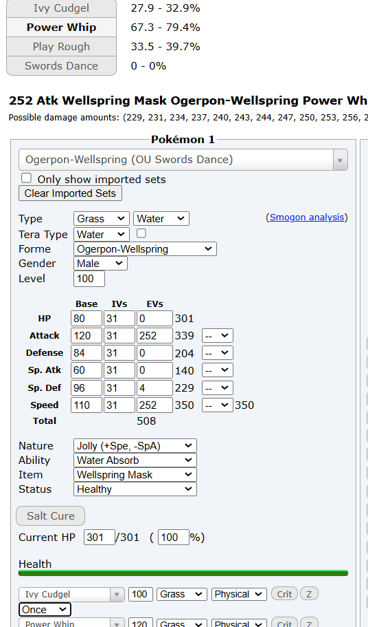The image size is (368, 627).
Task: Click the Speed EVs field
Action: pos(154,405)
